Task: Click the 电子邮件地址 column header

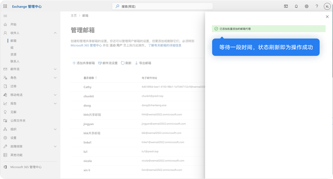Action: click(150, 78)
